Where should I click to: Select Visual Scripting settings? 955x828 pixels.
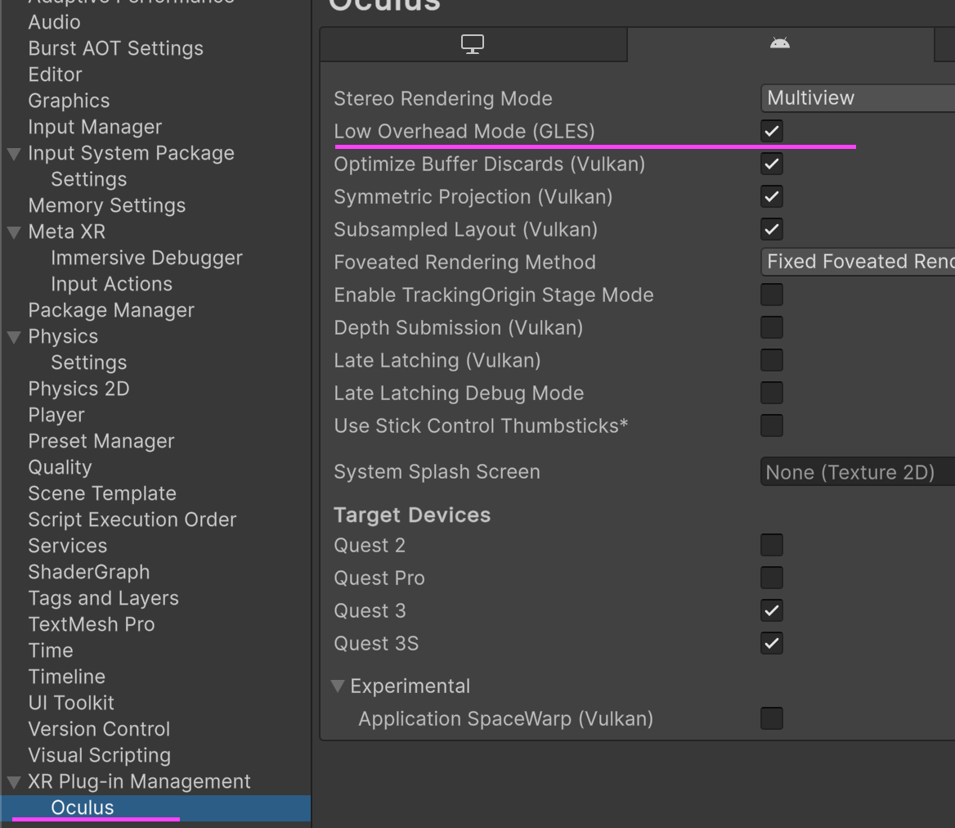[99, 755]
